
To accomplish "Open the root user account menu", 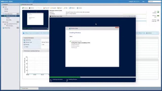I will tap(134, 2).
